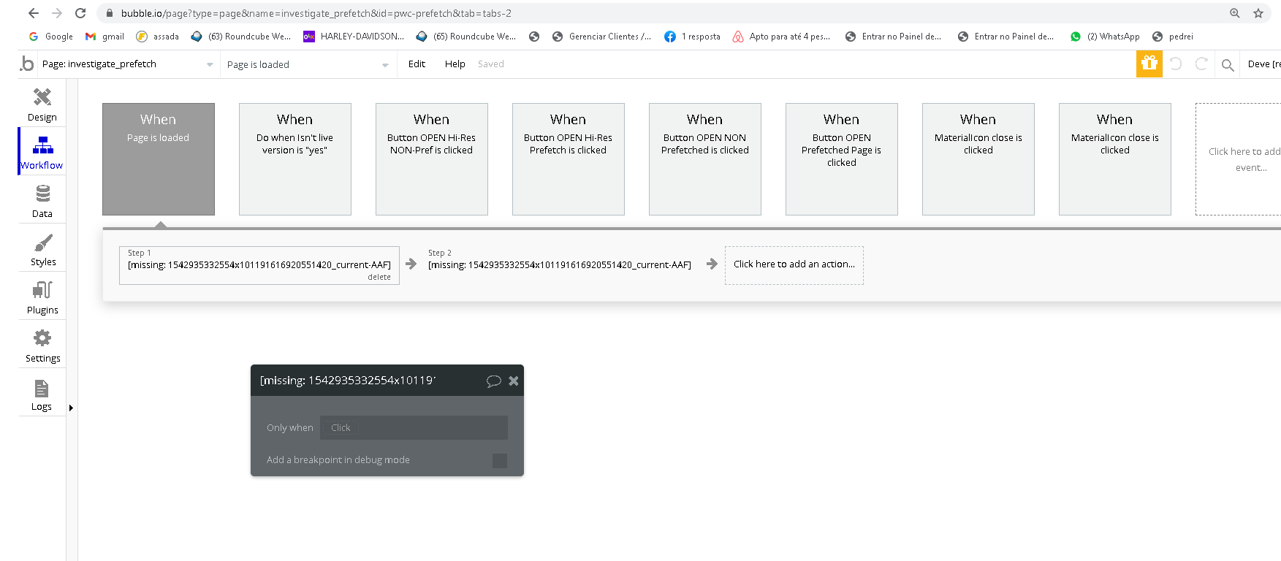Viewport: 1281px width, 561px height.
Task: Select the Do when Isn't live version event
Action: pyautogui.click(x=295, y=159)
